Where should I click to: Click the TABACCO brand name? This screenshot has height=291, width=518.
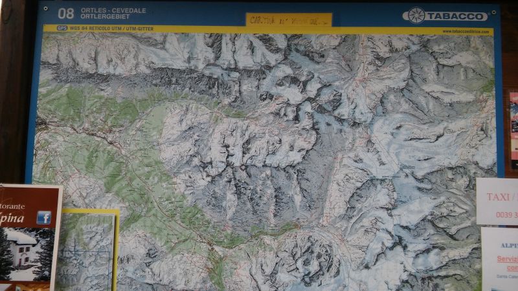[455, 16]
